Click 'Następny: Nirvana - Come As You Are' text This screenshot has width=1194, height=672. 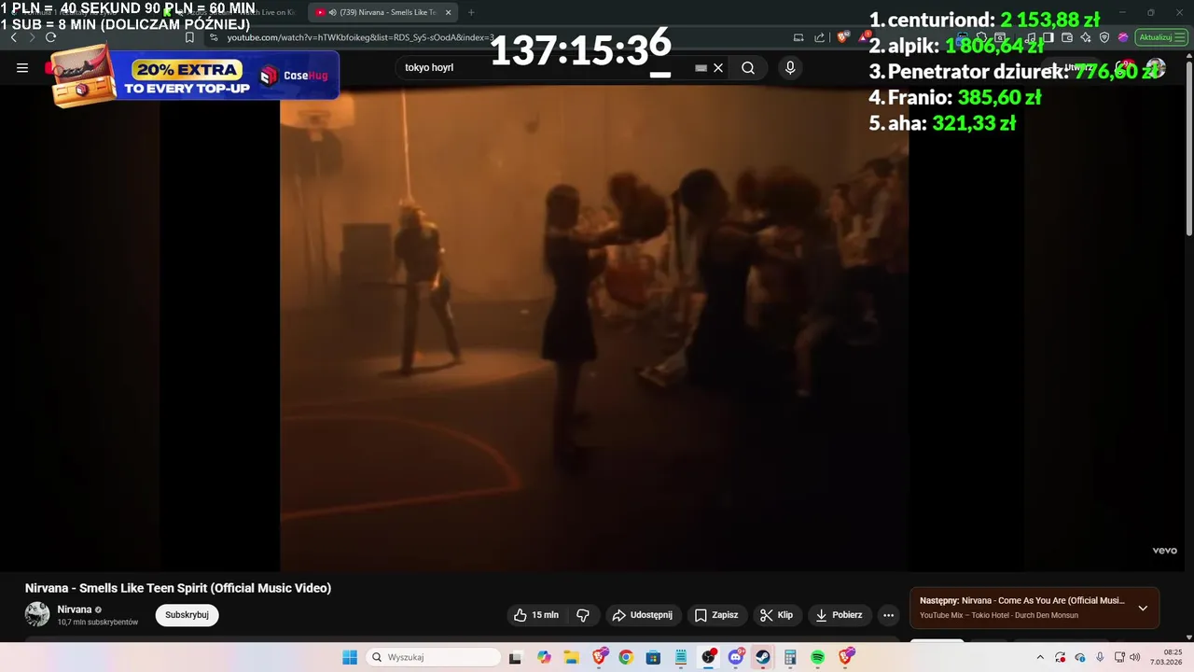tap(1022, 600)
